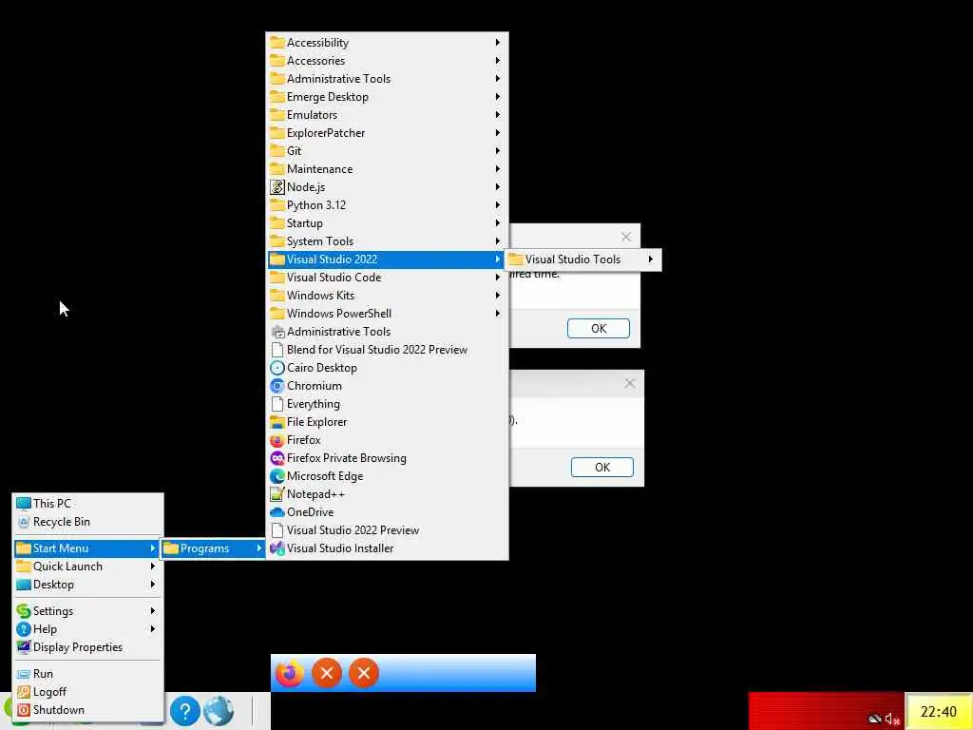Screen dimensions: 973x730
Task: Choose Logoff in the main menu
Action: (88, 692)
